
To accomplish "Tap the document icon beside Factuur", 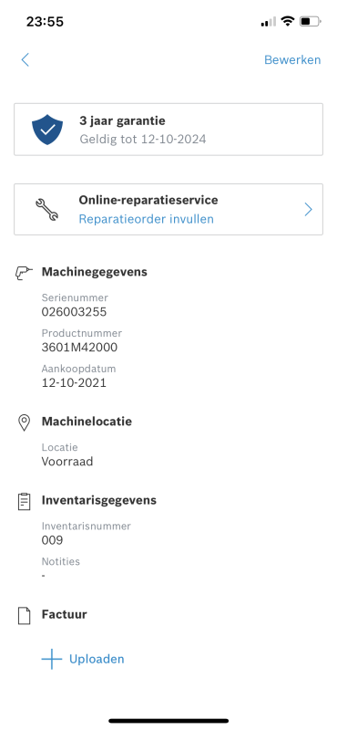I will coord(24,615).
